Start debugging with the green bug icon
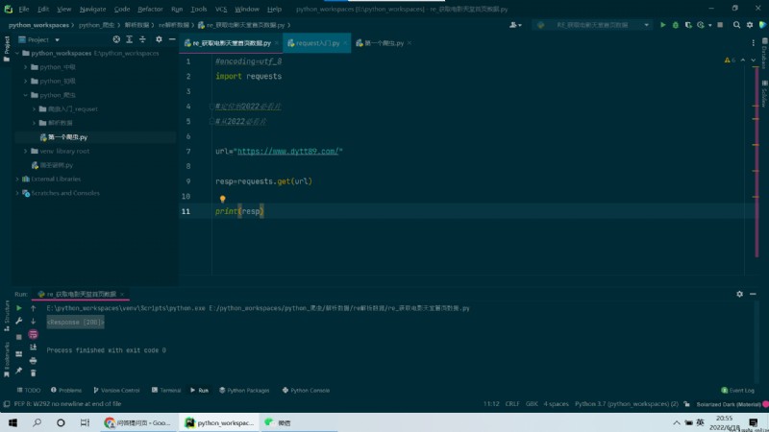 [x=676, y=25]
